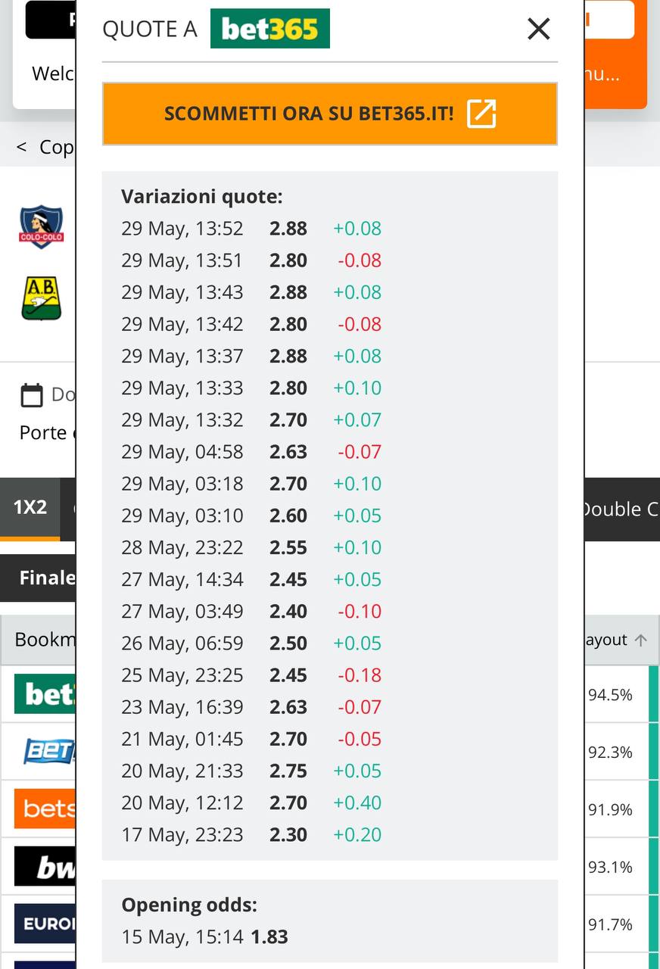Click the 2.88 odds at 29 May 13:52
This screenshot has width=660, height=969.
coord(288,229)
